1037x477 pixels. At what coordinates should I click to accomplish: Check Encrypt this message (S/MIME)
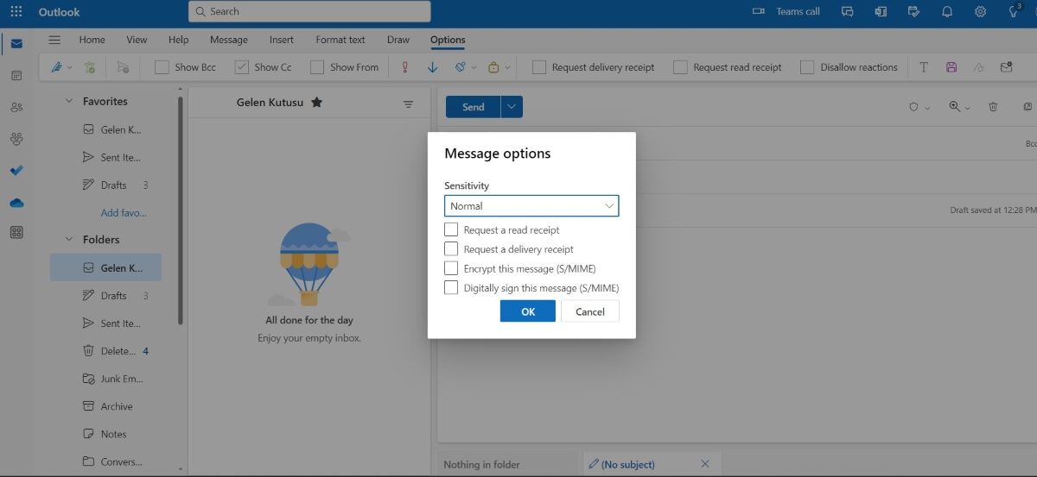click(451, 268)
